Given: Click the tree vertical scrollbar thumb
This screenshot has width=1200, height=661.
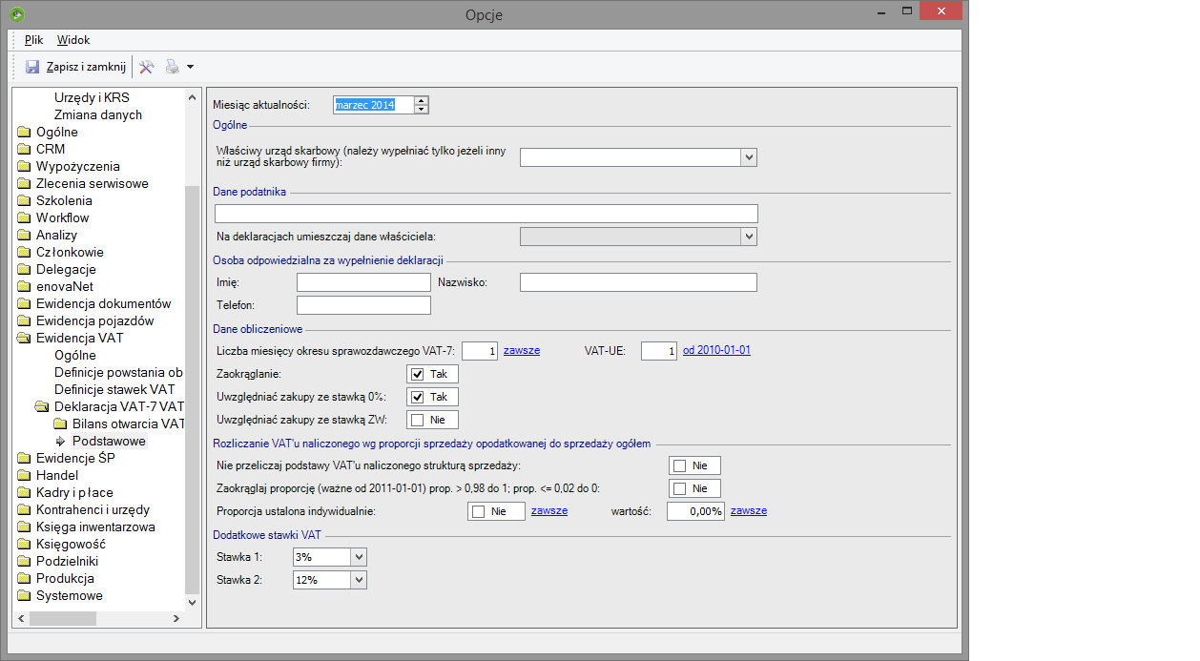Looking at the screenshot, I should 193,389.
